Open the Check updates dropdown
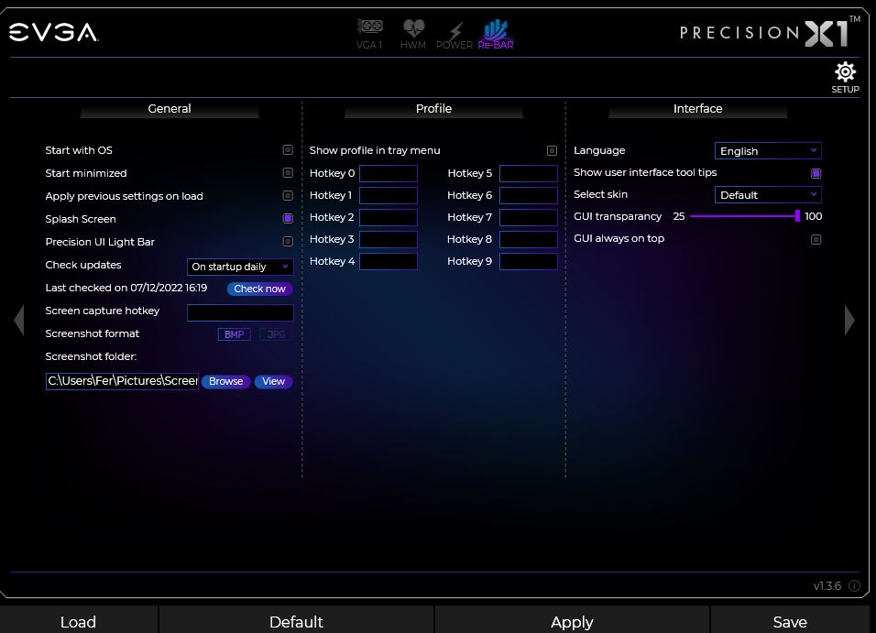This screenshot has width=876, height=633. click(x=240, y=267)
